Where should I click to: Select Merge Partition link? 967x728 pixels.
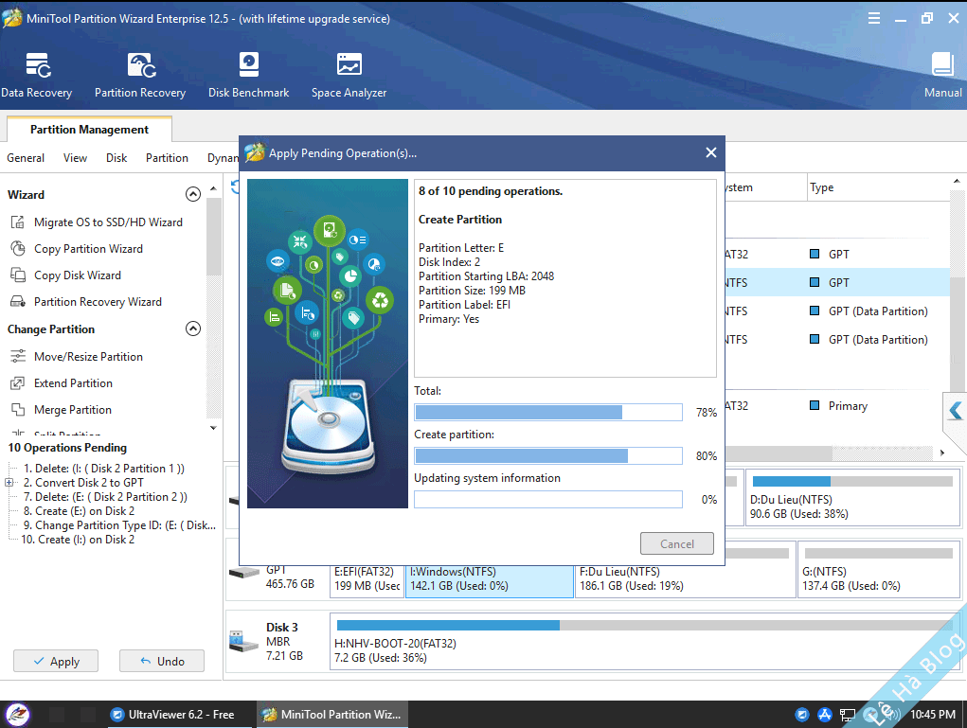73,409
